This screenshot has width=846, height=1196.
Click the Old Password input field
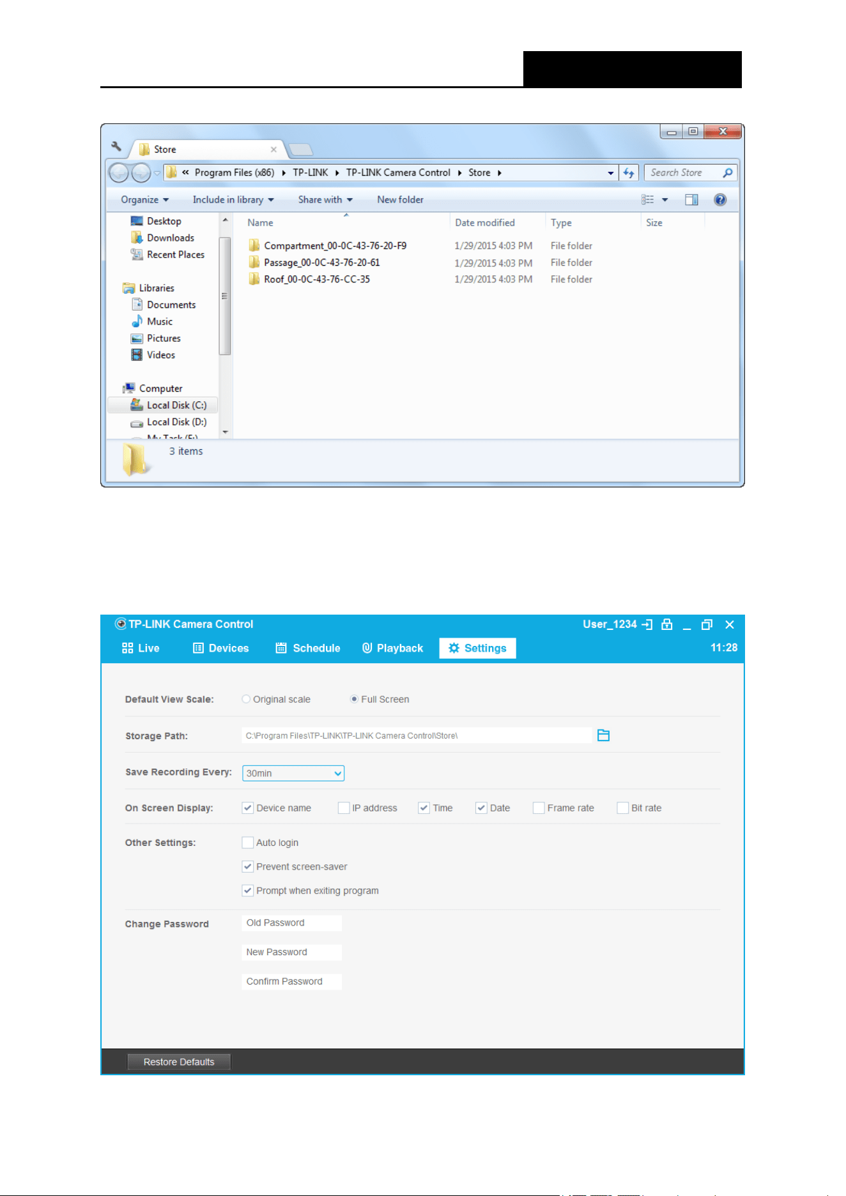click(292, 923)
